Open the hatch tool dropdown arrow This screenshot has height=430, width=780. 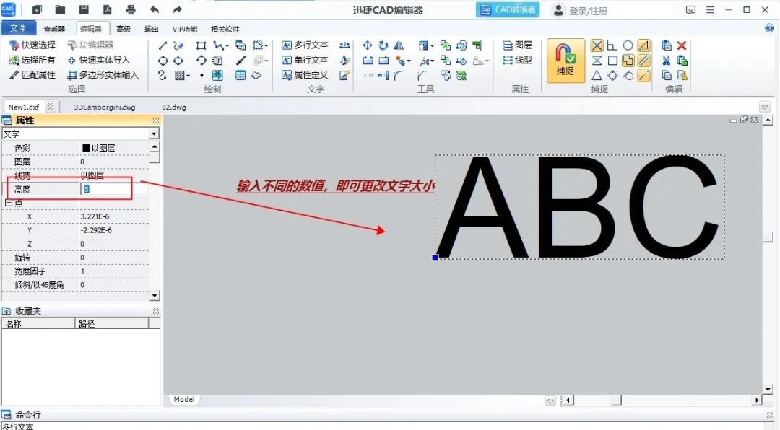coord(188,75)
